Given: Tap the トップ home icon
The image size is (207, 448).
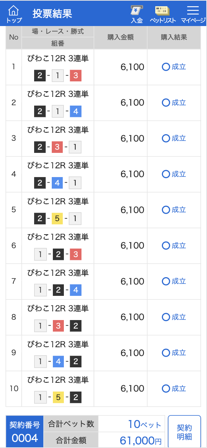Looking at the screenshot, I should pos(14,14).
